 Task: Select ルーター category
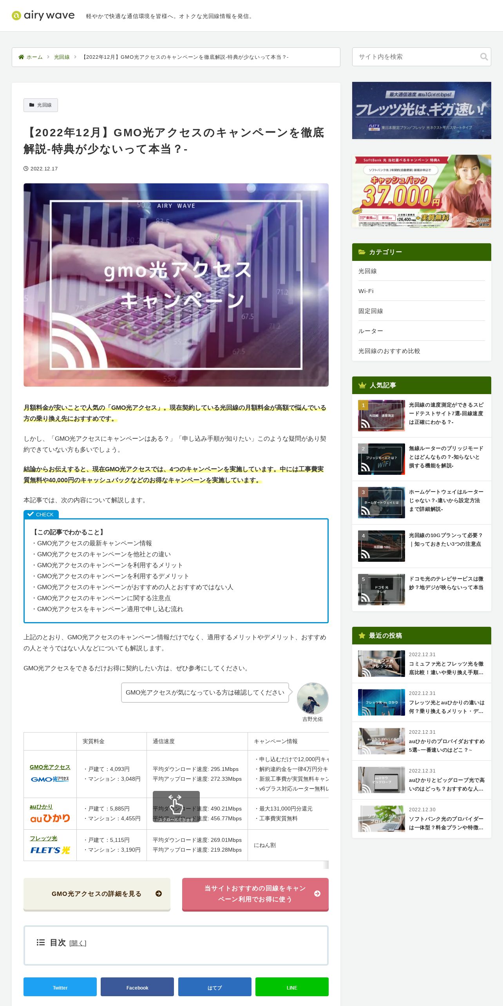422,331
